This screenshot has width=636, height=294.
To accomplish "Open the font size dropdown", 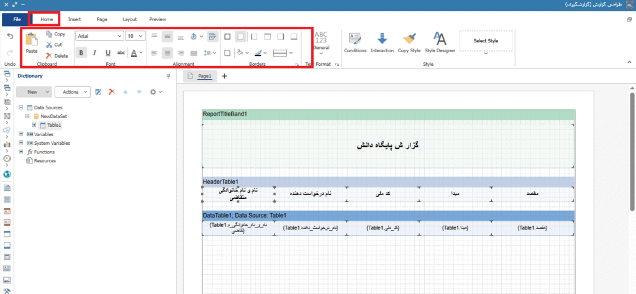I will pos(135,37).
